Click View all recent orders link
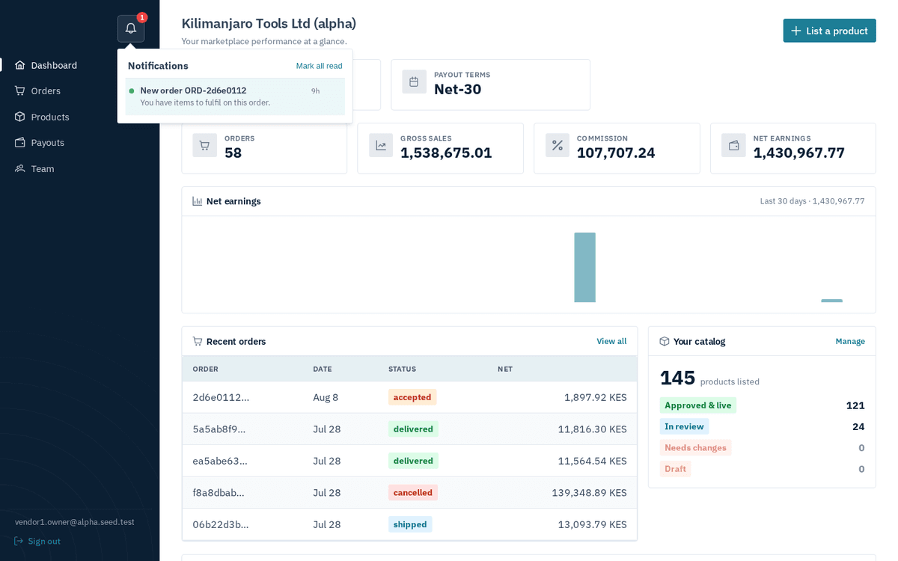 (611, 341)
